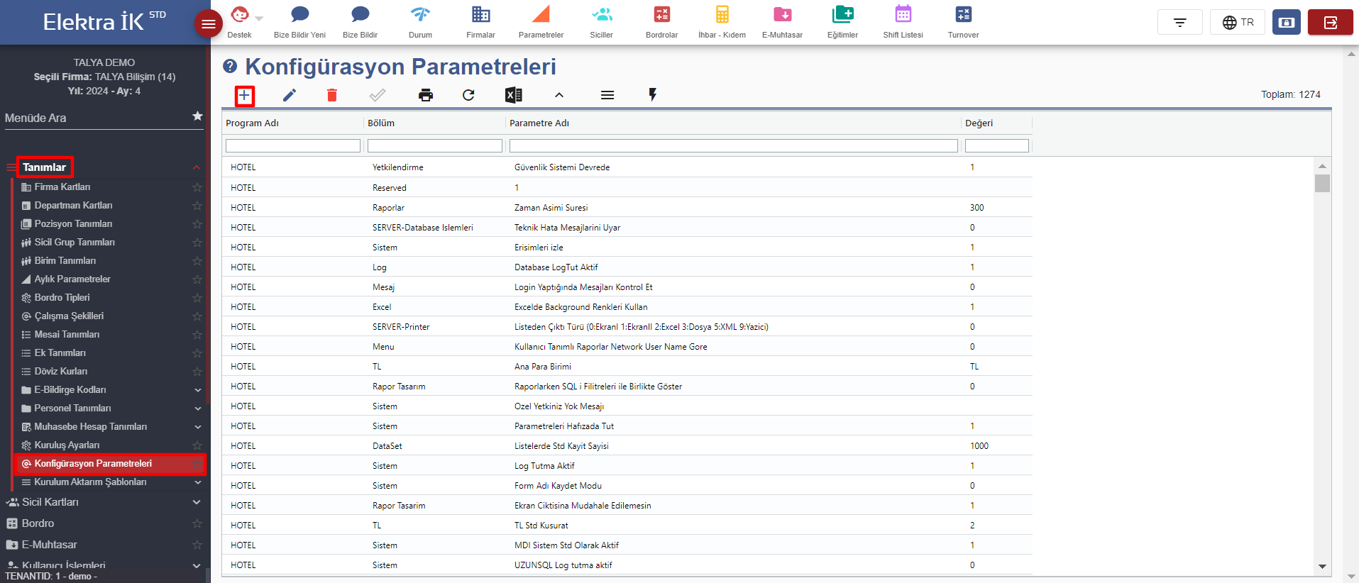Click the printer icon in toolbar
Screen dimensions: 1359x583
click(x=426, y=95)
